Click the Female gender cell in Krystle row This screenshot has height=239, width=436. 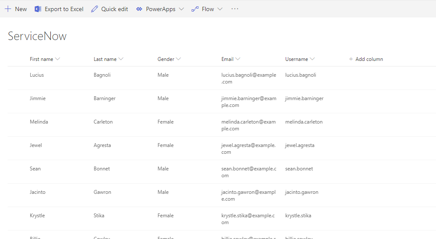point(166,215)
